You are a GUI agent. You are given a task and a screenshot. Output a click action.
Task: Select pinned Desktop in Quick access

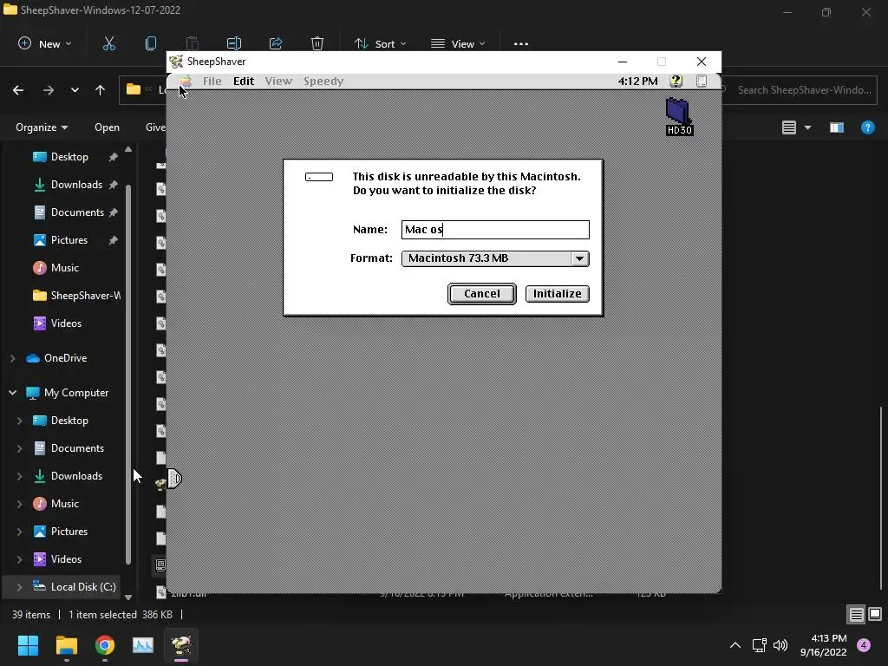[69, 157]
